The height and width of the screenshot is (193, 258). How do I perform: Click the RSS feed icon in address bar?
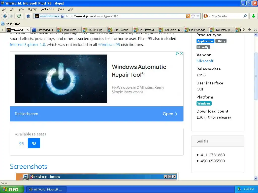tap(188, 16)
